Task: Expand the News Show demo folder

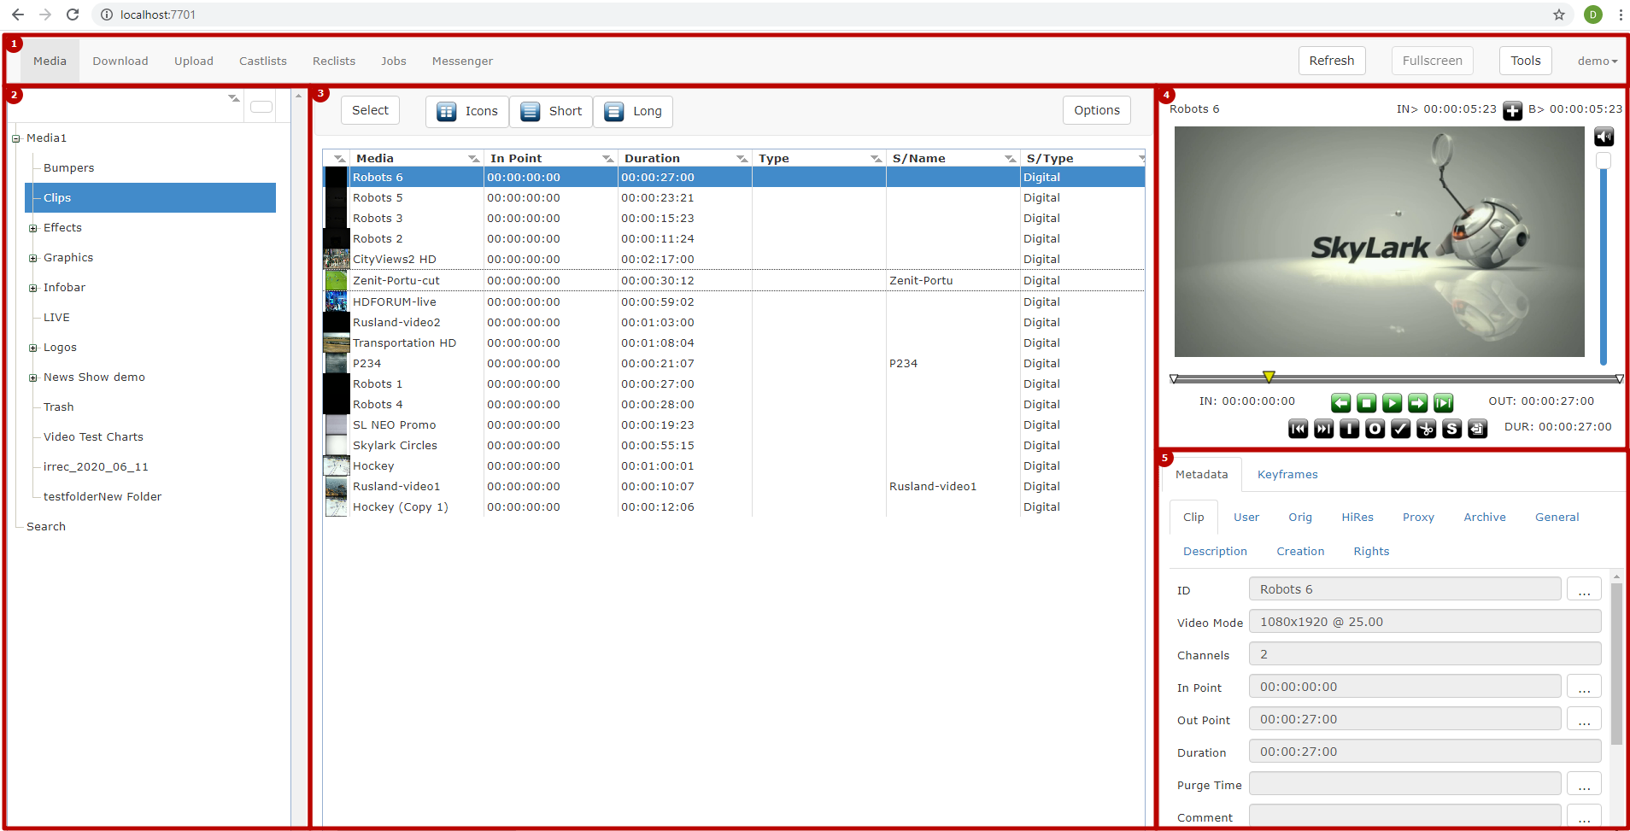Action: tap(33, 377)
